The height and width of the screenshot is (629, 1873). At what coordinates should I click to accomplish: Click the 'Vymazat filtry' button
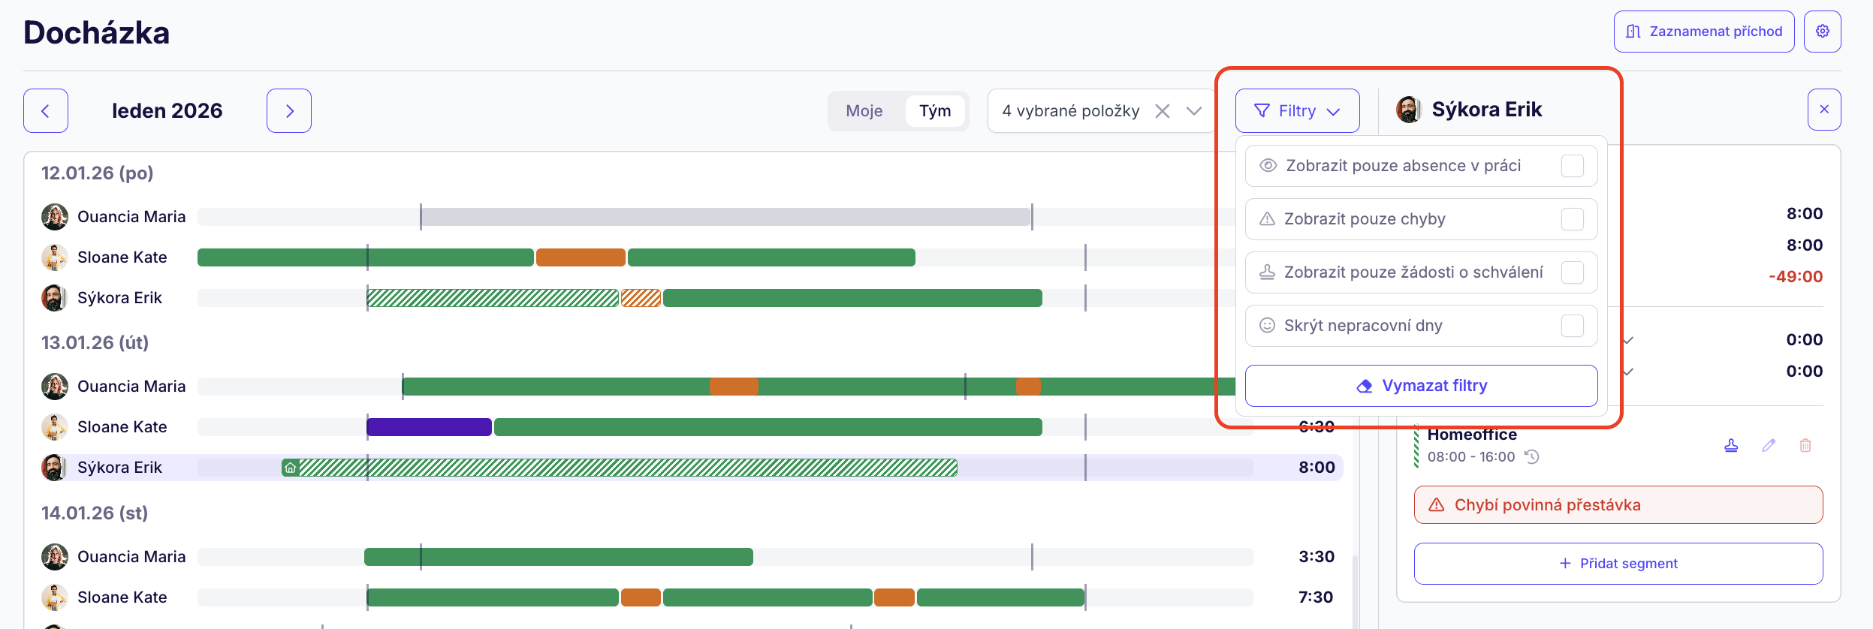[x=1421, y=386]
